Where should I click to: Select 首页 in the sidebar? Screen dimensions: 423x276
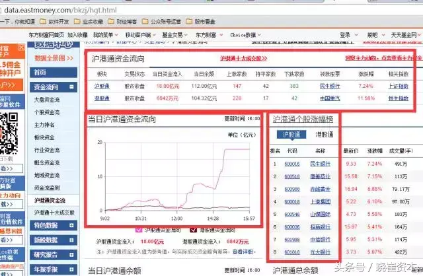(x=54, y=73)
